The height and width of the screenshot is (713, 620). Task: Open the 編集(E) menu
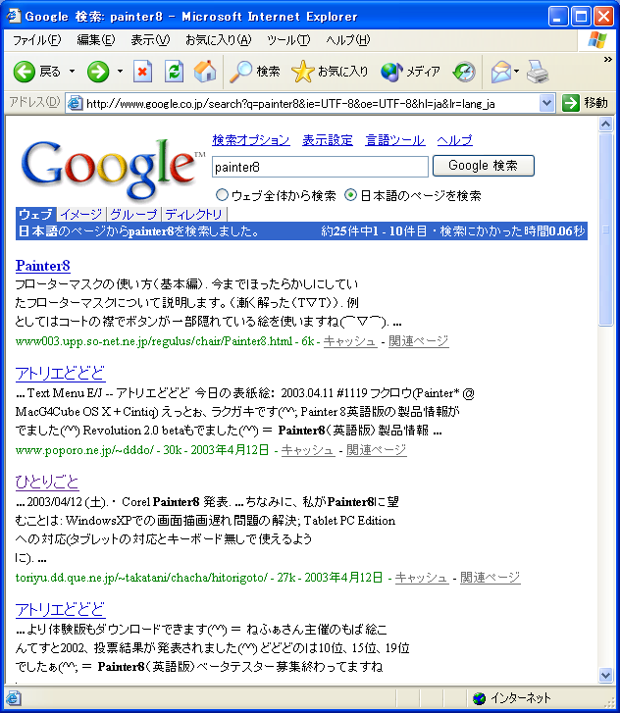pos(96,40)
